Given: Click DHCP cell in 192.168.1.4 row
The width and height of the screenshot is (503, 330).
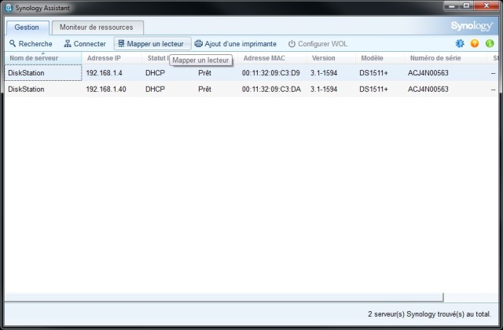Looking at the screenshot, I should (156, 73).
